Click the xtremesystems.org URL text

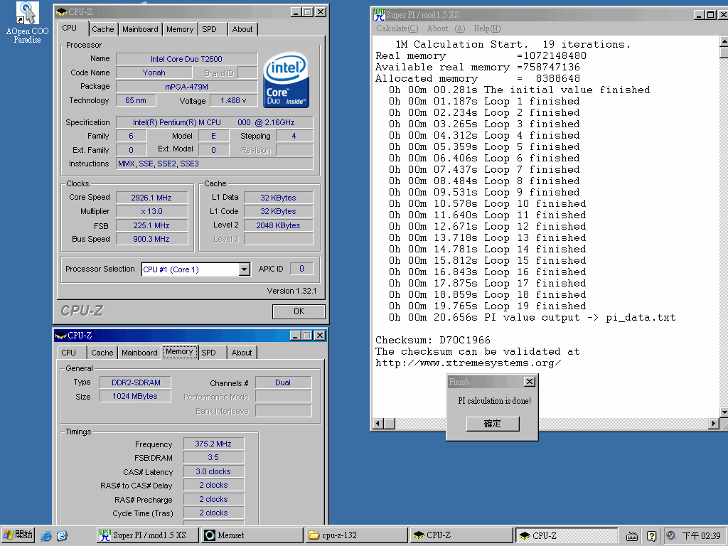(x=468, y=363)
